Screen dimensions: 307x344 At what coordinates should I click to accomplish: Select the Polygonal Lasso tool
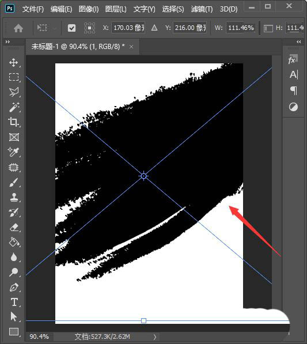click(x=14, y=92)
